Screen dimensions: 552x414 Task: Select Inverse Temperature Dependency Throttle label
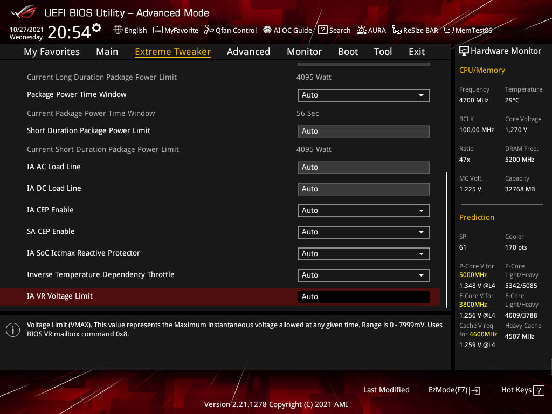(x=101, y=274)
